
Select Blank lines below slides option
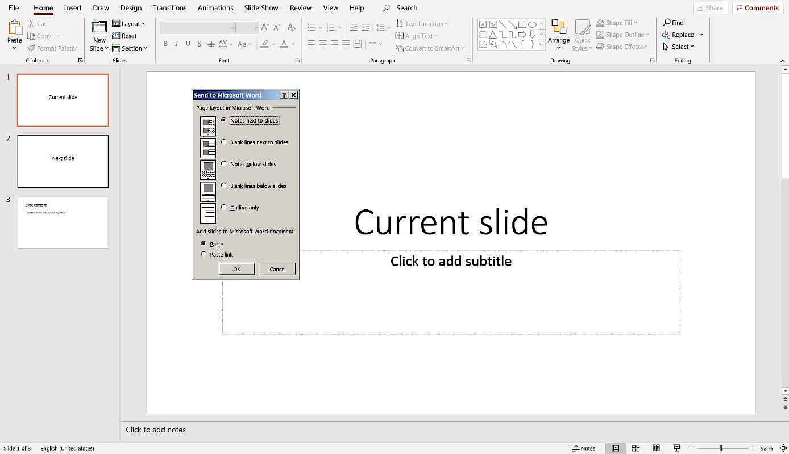(x=224, y=186)
